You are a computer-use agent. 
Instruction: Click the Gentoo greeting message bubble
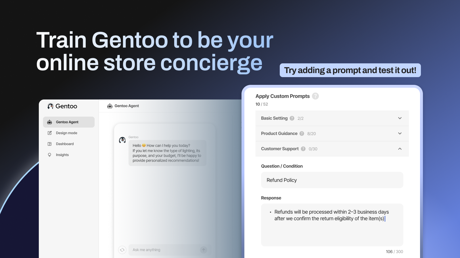tap(167, 153)
